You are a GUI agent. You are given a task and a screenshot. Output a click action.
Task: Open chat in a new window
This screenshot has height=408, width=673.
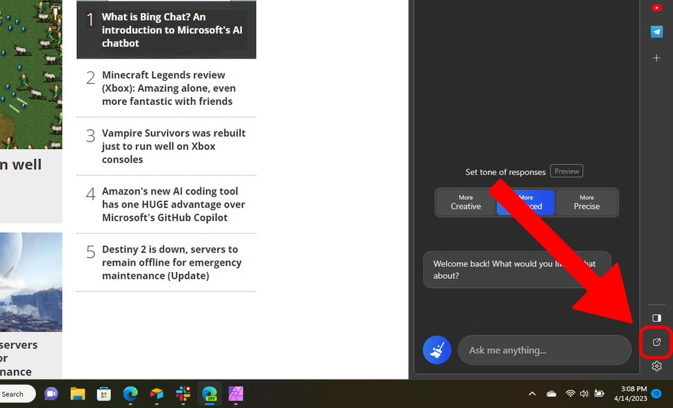click(656, 342)
